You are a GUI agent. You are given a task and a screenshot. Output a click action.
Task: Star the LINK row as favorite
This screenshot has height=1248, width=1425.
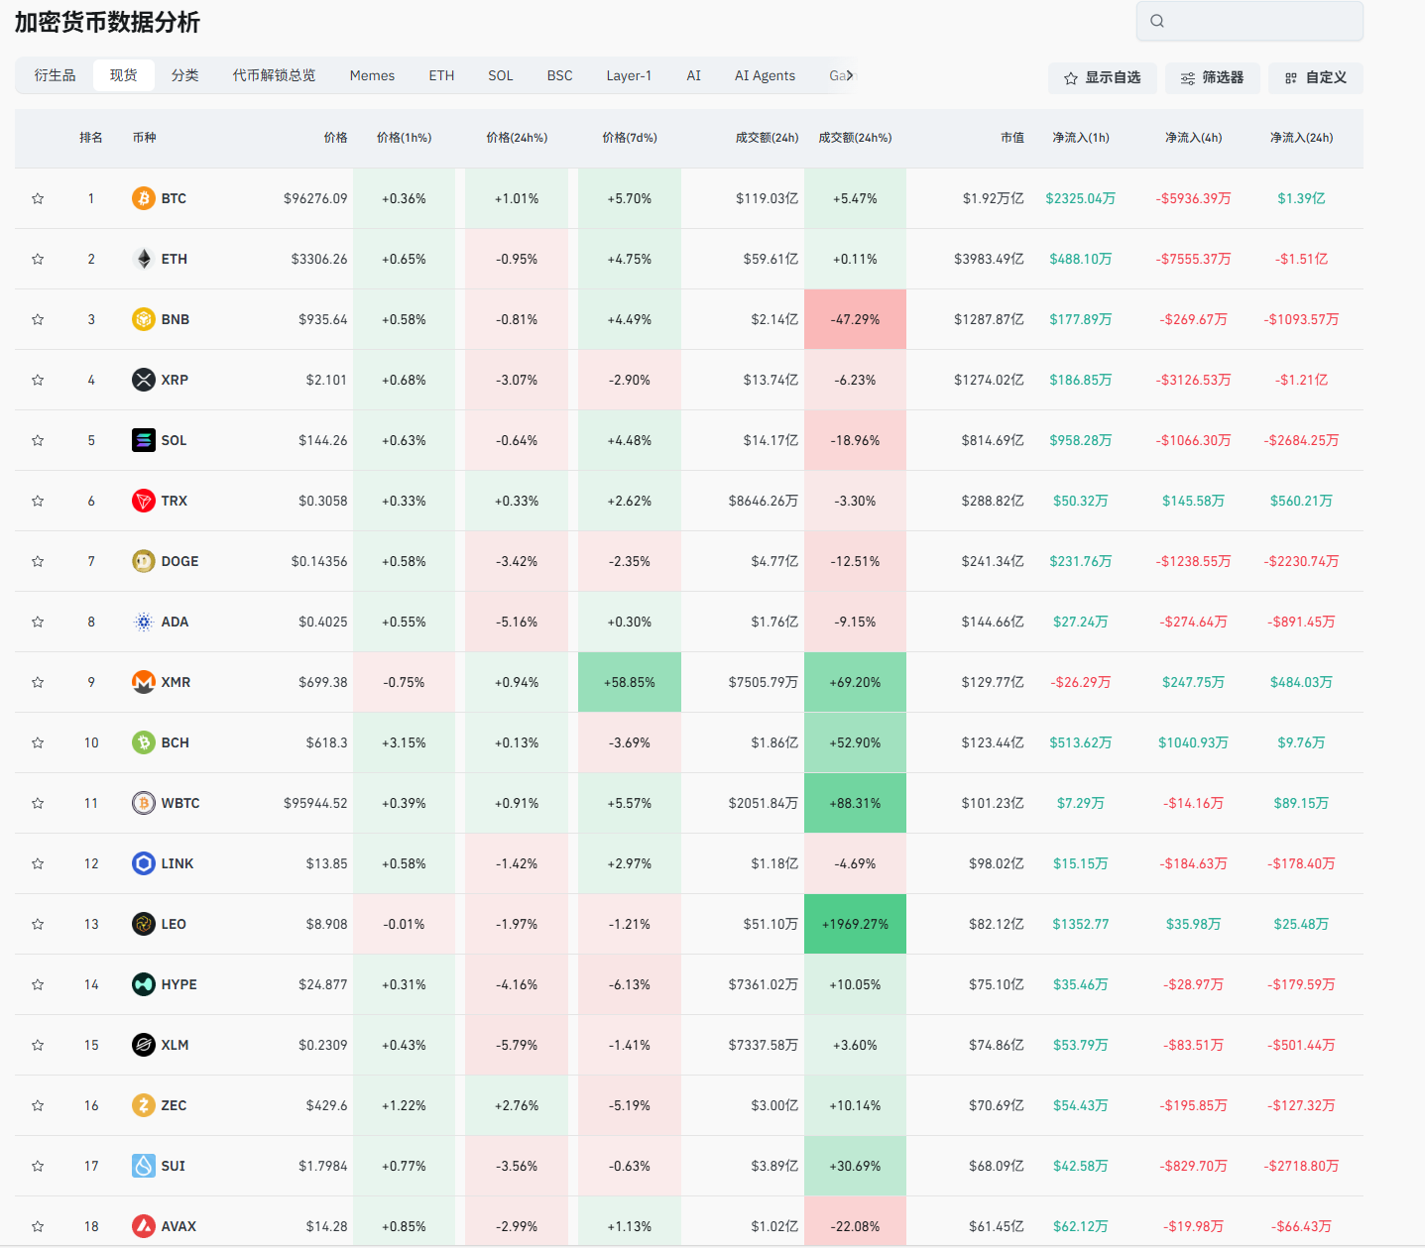tap(38, 863)
